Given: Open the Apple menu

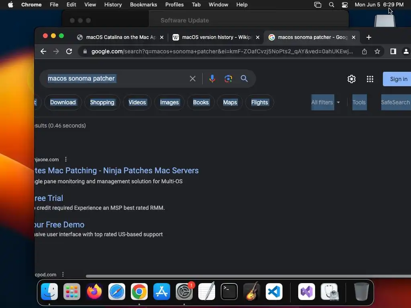Looking at the screenshot, I should click(x=10, y=5).
